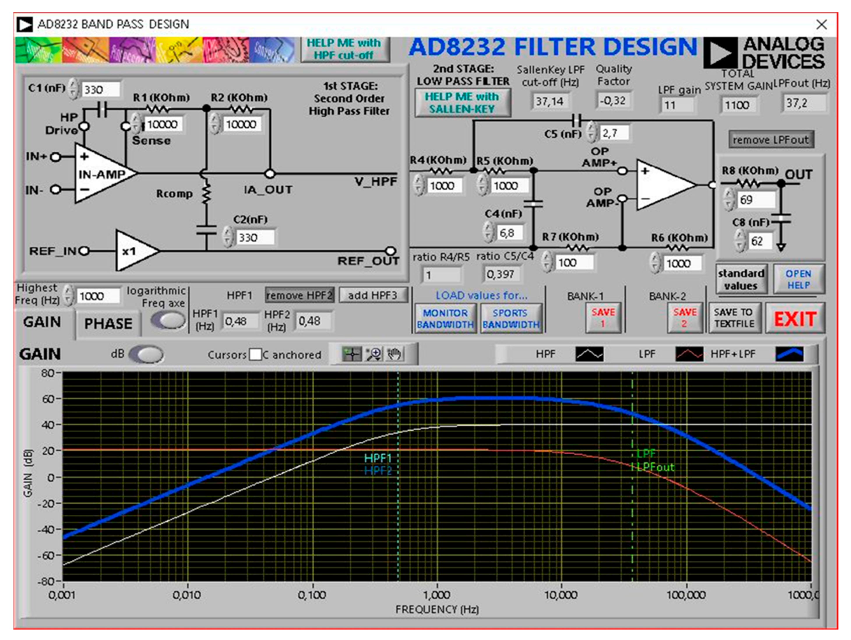This screenshot has width=851, height=640.
Task: Click the R2 (KOhm) stepper arrows
Action: [x=215, y=124]
